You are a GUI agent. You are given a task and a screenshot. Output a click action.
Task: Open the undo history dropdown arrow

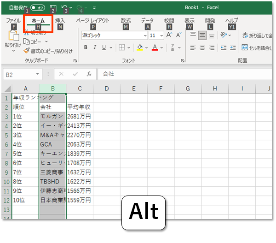tap(71, 8)
